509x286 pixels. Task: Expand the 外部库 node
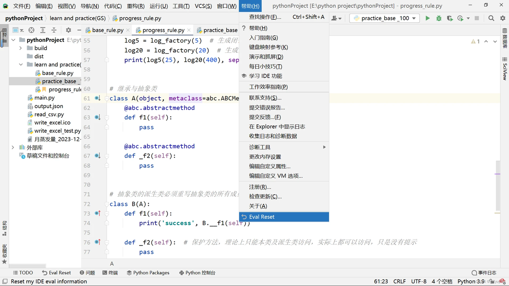(13, 147)
